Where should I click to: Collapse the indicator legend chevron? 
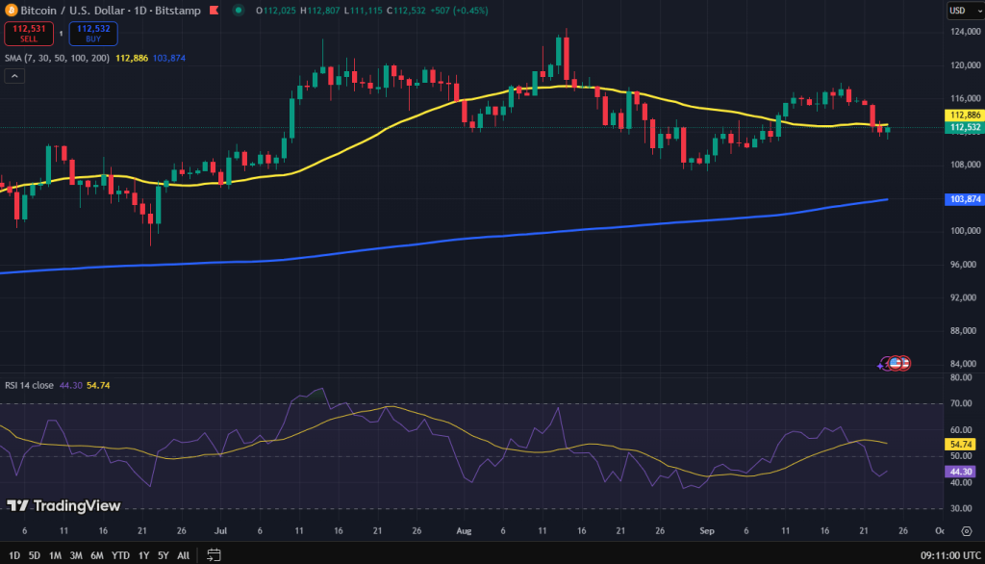click(x=14, y=77)
